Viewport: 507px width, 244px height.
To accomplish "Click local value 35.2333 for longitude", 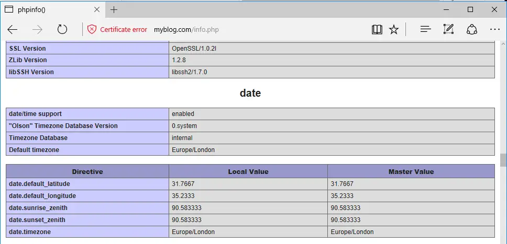I will 183,196.
